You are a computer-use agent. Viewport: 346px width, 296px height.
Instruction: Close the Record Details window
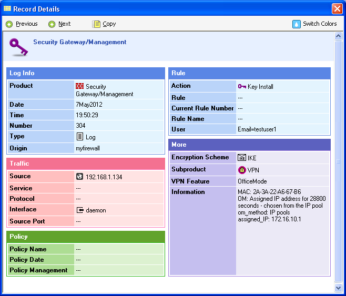pyautogui.click(x=337, y=9)
